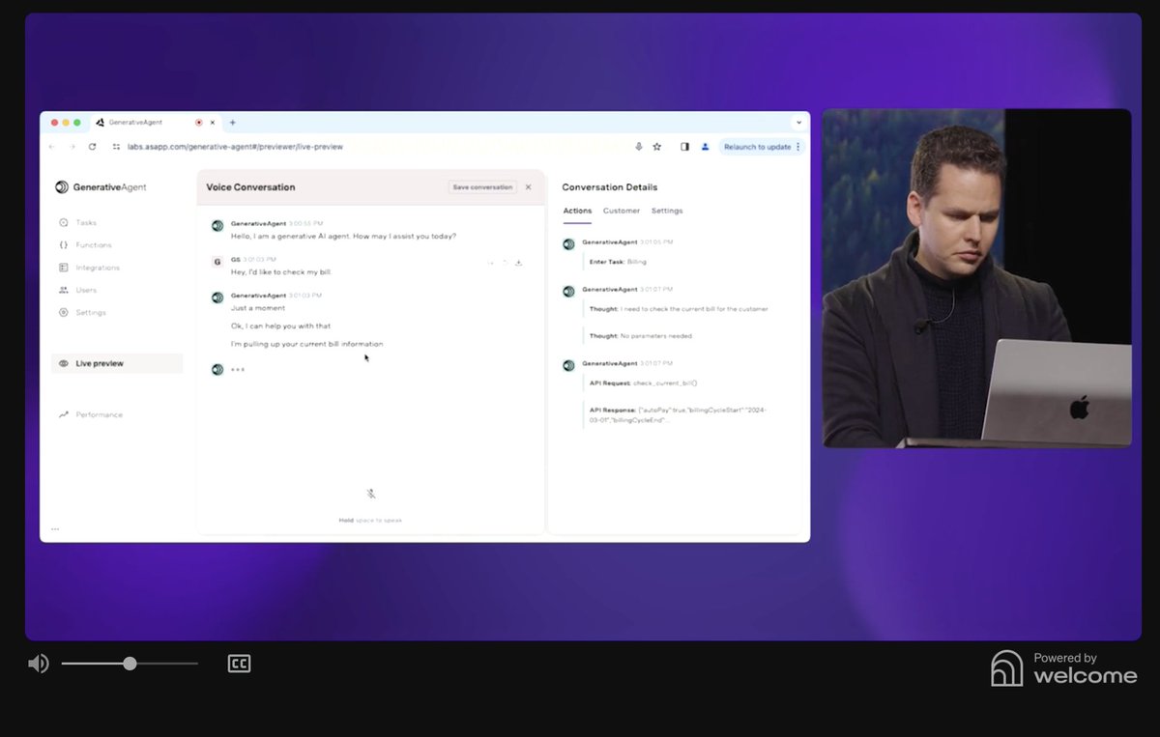Click the sidebar bottom ellipsis menu

[x=55, y=528]
